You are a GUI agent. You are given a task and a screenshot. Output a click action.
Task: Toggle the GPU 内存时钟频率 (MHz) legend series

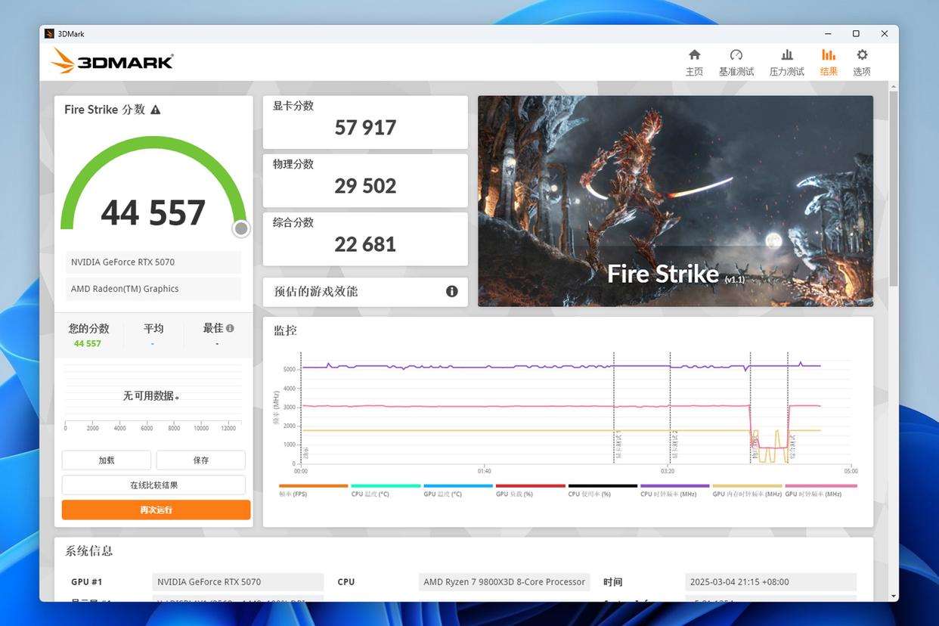click(747, 491)
